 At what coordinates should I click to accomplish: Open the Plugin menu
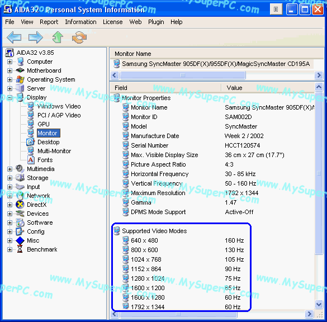pyautogui.click(x=156, y=22)
